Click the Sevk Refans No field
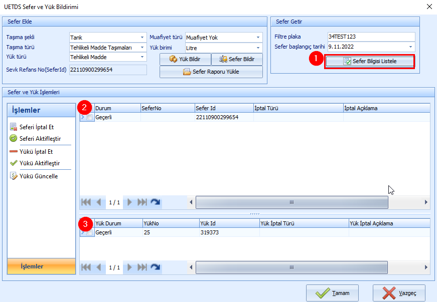437x302 pixels. (108, 70)
